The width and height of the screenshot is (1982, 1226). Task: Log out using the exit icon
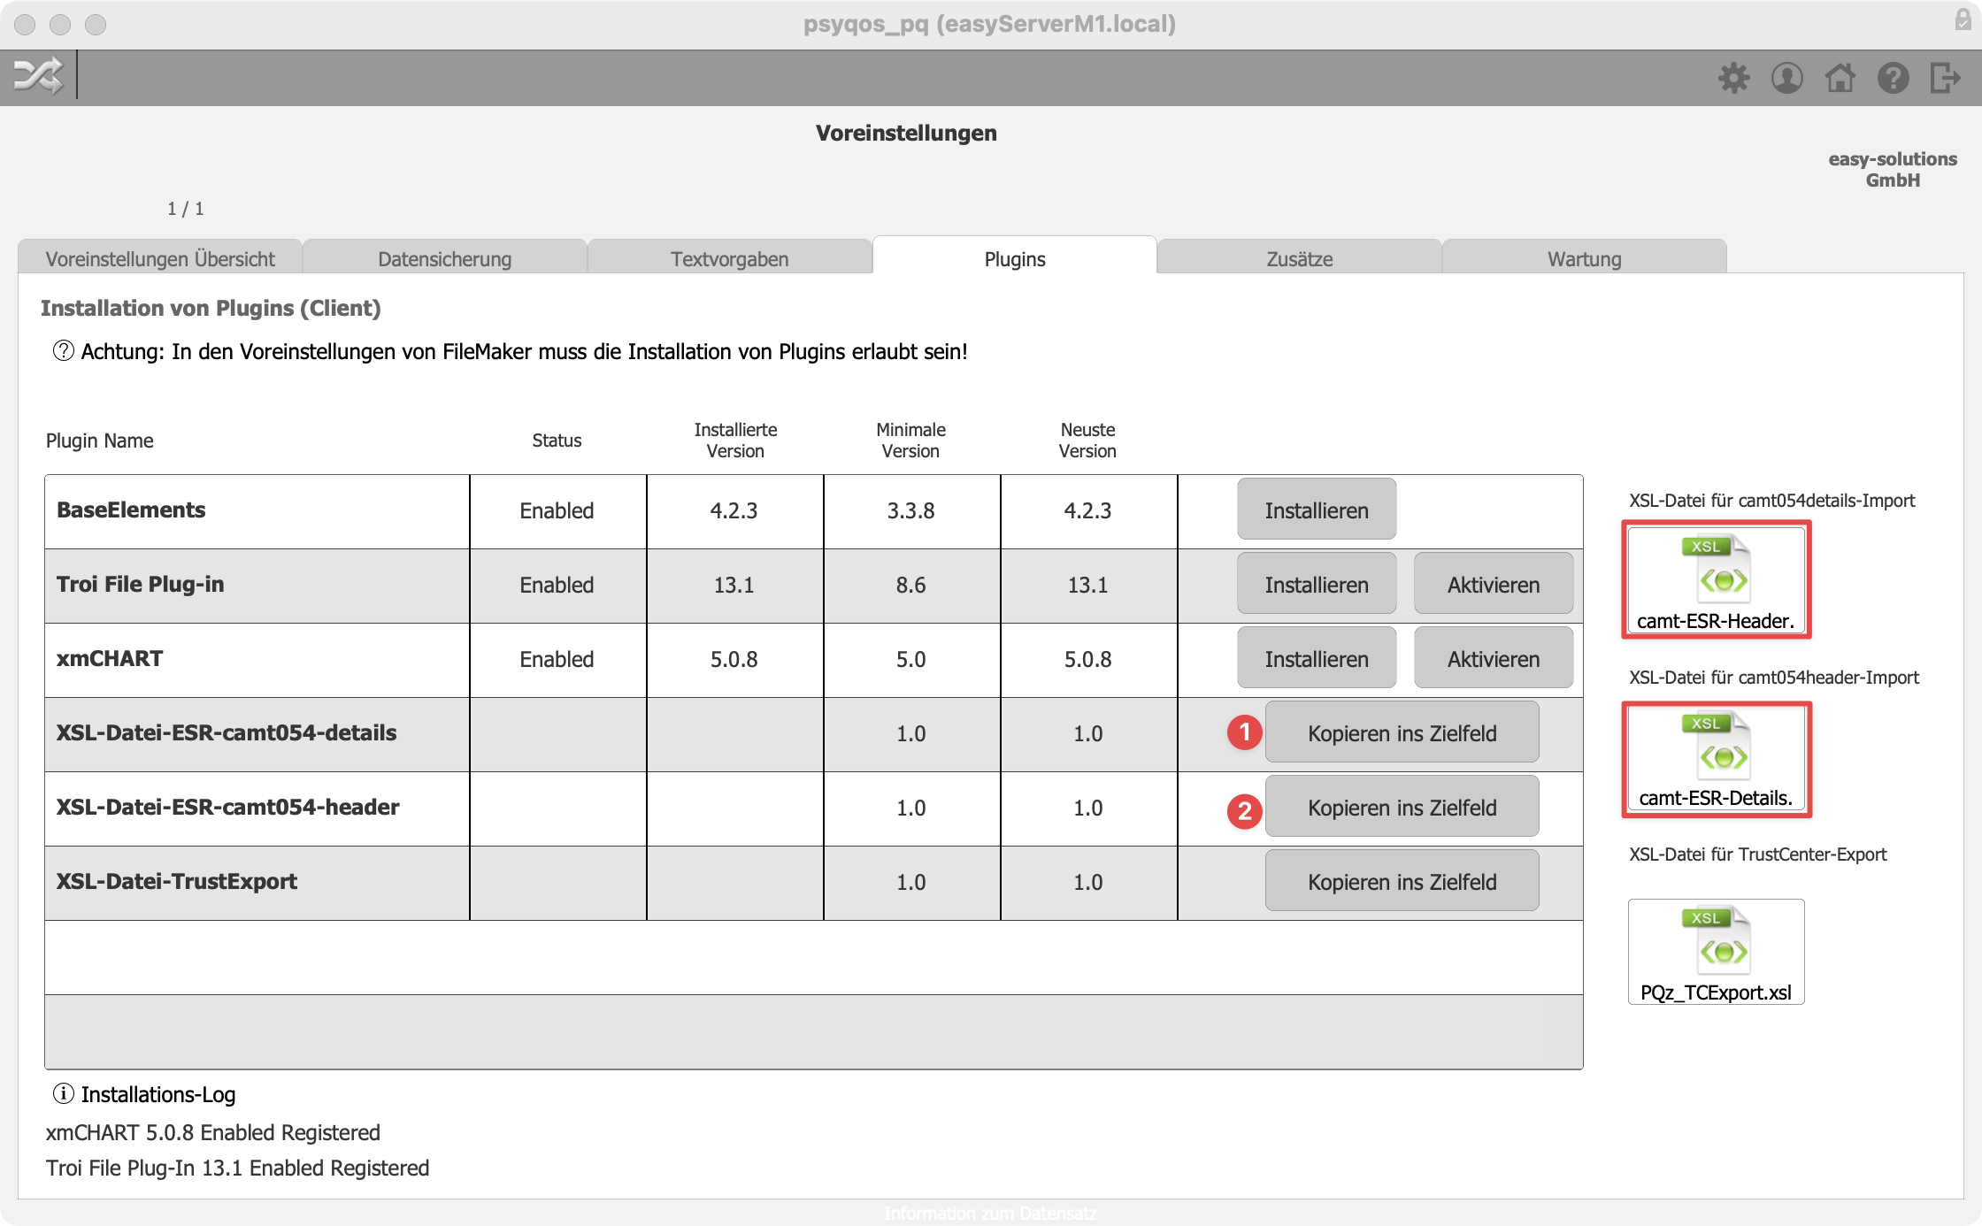click(1946, 78)
